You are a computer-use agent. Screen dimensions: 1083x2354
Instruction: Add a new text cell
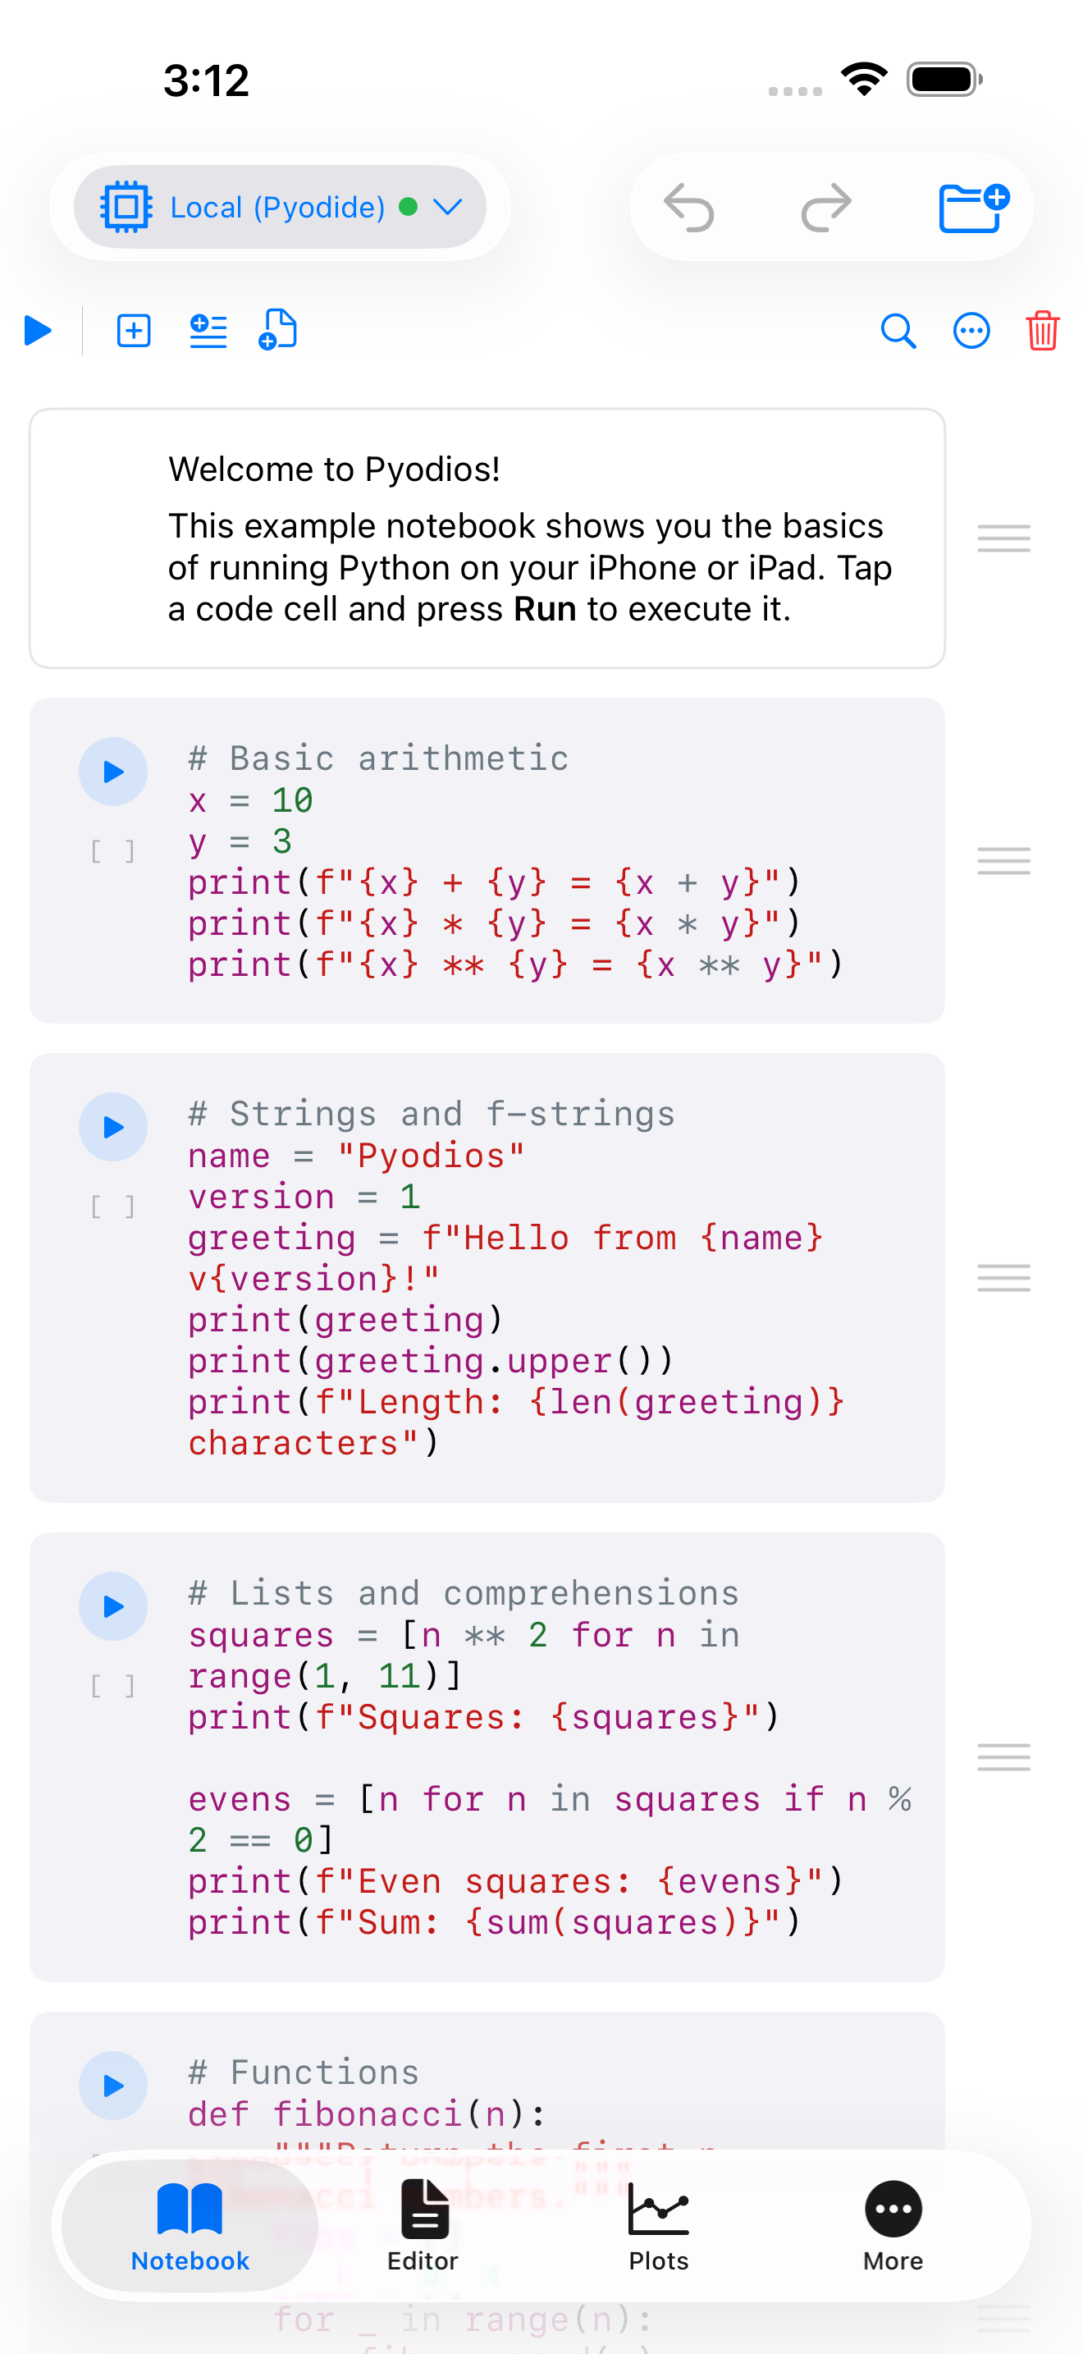click(x=208, y=331)
